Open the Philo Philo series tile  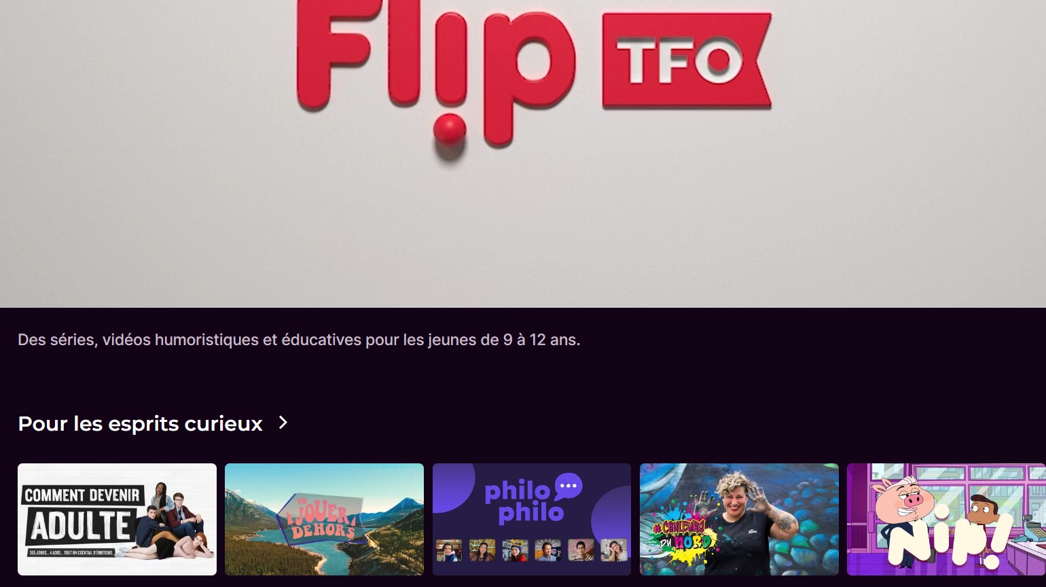[532, 519]
